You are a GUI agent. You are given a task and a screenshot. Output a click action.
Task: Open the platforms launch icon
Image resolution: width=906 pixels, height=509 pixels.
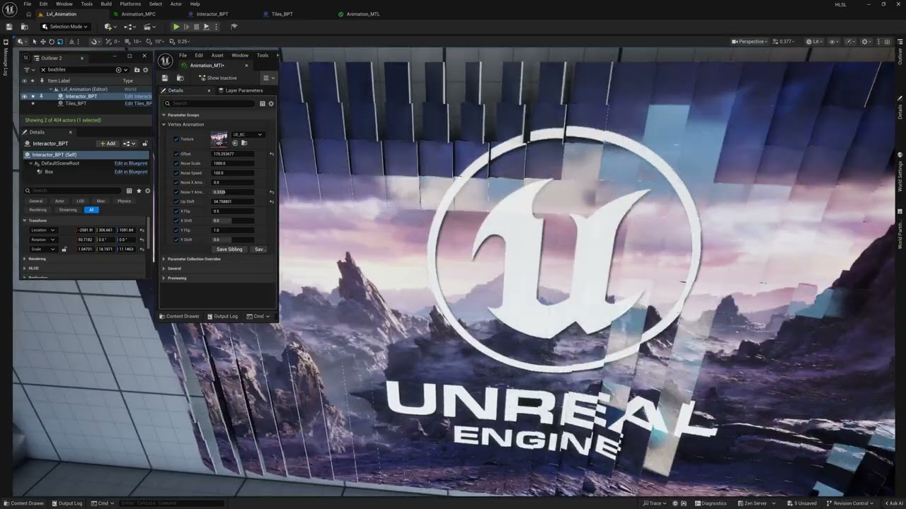(x=234, y=27)
